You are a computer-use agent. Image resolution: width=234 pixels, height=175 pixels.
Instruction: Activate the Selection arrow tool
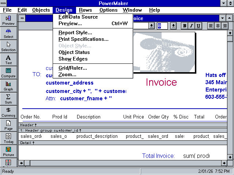pos(8,46)
